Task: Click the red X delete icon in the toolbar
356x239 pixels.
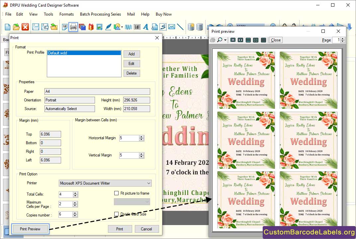Action: tap(25, 27)
